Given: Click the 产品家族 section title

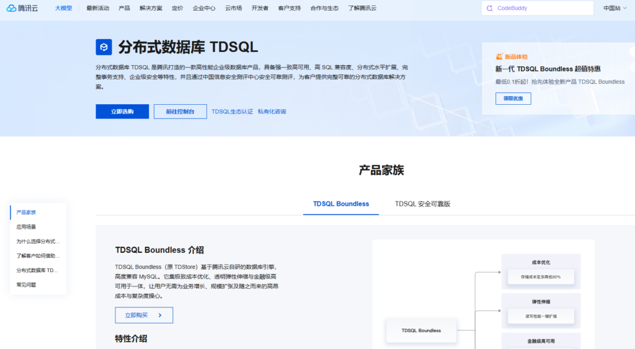Looking at the screenshot, I should [381, 170].
